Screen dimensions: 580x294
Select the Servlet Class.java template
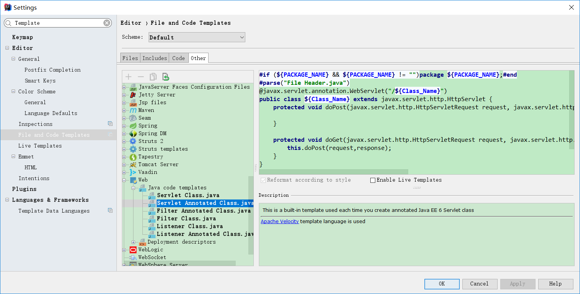(188, 195)
